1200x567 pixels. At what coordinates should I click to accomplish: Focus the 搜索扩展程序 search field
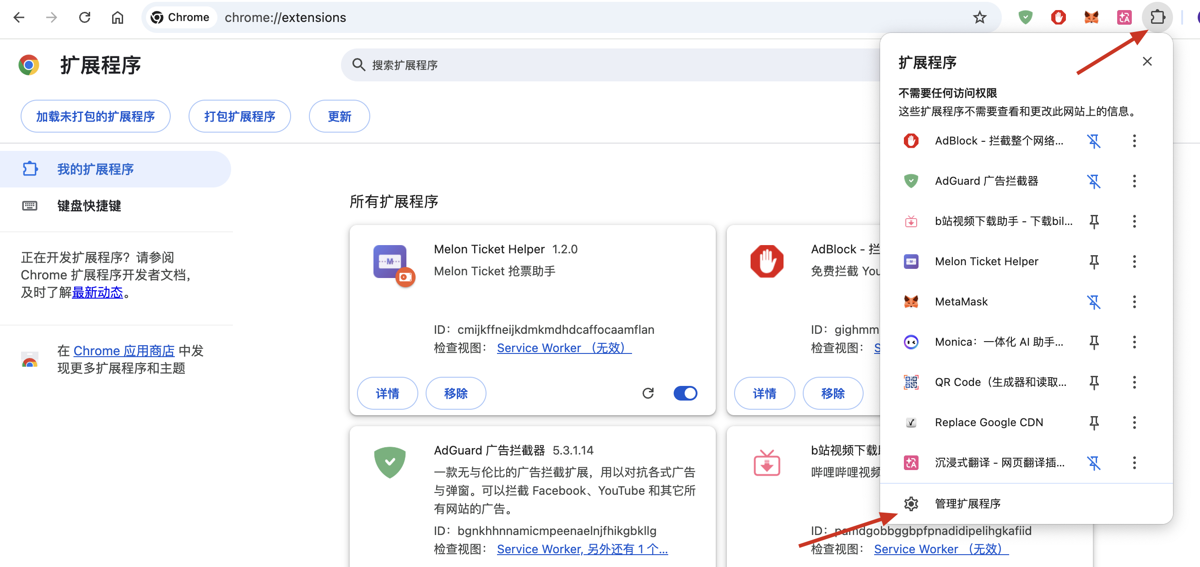pos(610,65)
